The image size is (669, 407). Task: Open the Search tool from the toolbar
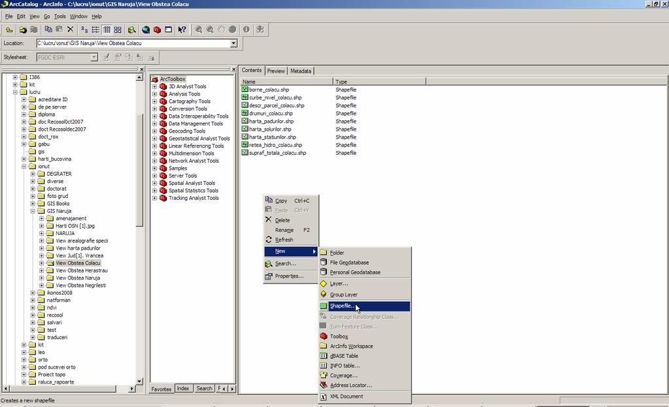[x=132, y=29]
